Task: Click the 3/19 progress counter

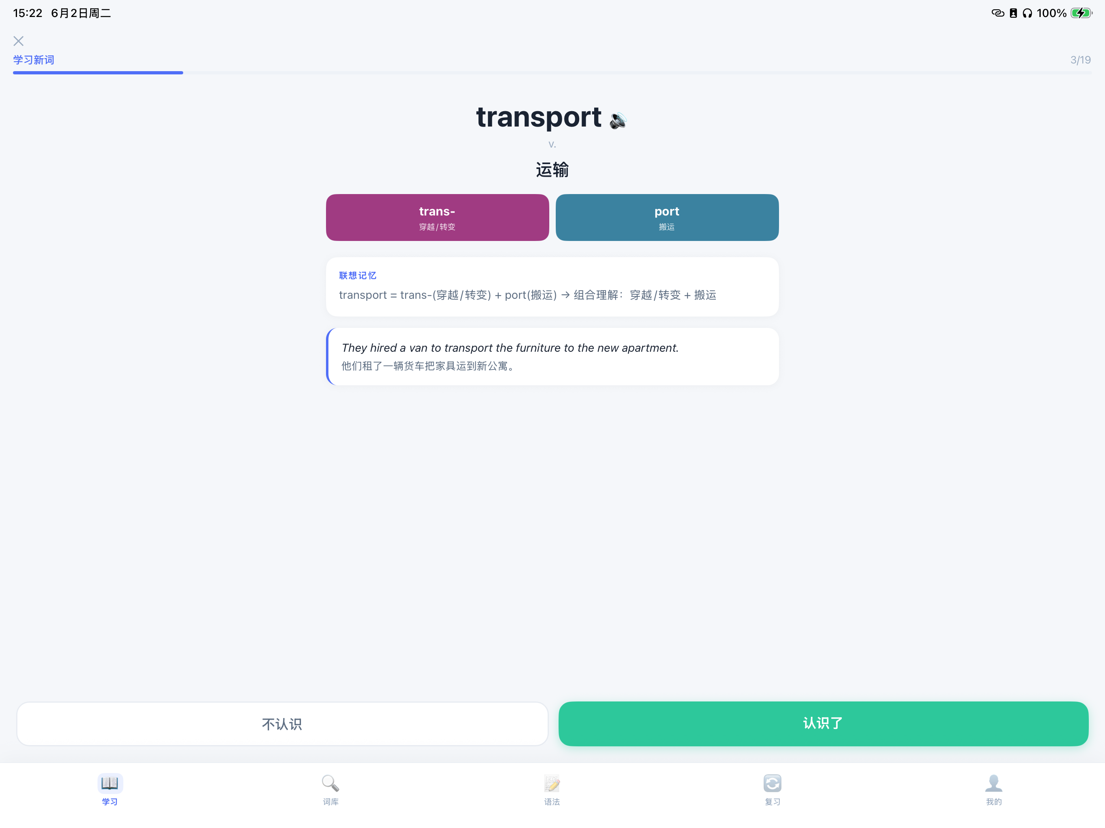Action: pos(1080,60)
